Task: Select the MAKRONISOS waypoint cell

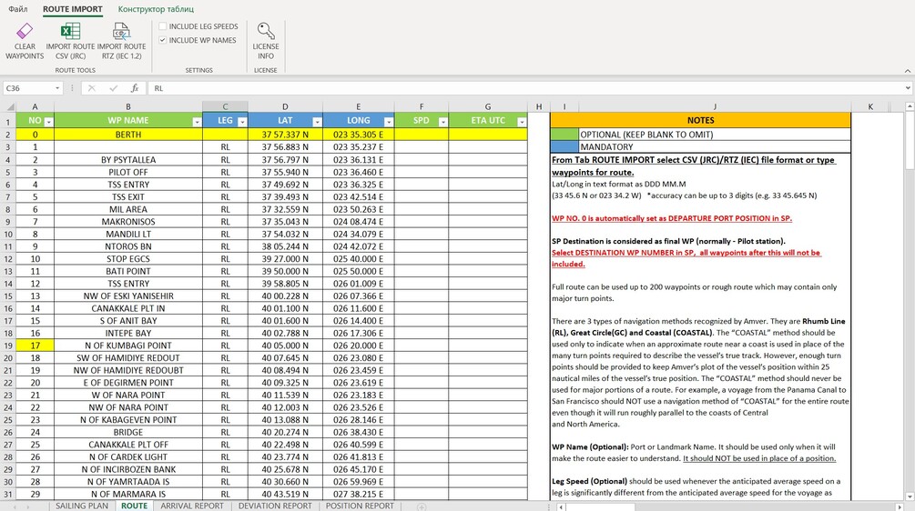Action: 128,222
